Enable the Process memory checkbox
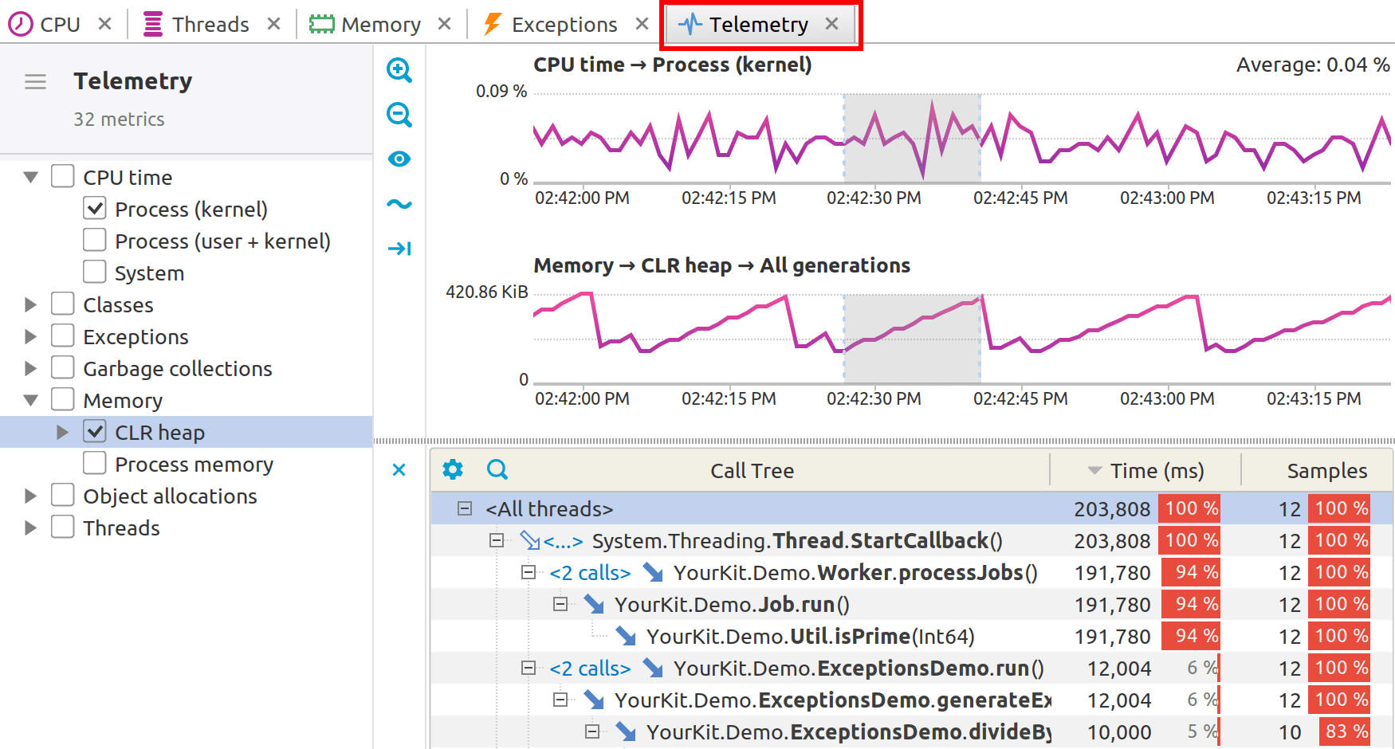 pyautogui.click(x=95, y=463)
